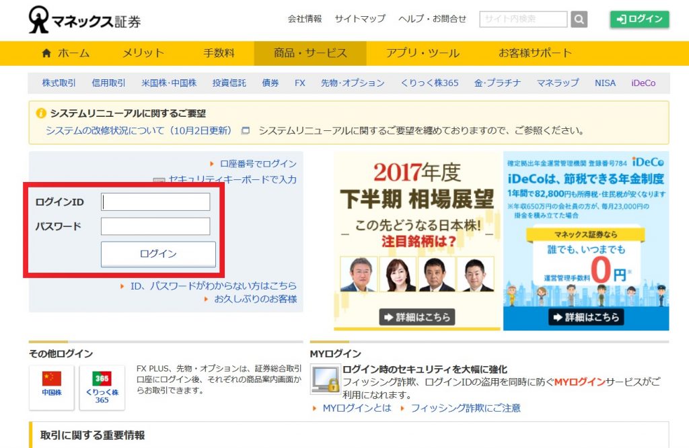Viewport: 689px width, 448px height.
Task: Open the くりっく株365 login icon
Action: coord(102,388)
